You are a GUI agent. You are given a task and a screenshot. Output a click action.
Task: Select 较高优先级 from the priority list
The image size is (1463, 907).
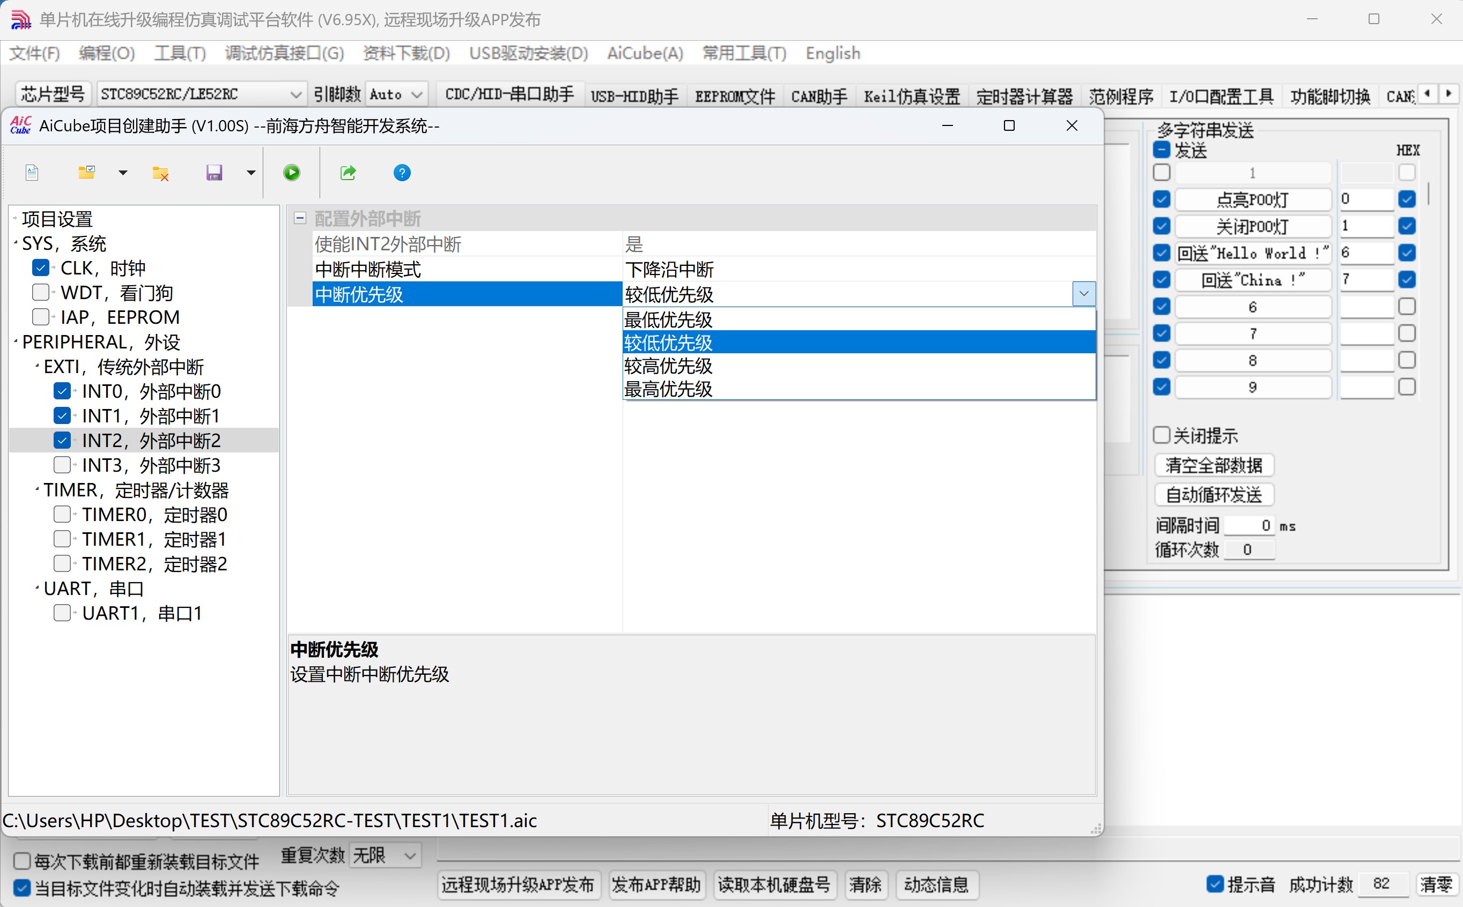[859, 366]
